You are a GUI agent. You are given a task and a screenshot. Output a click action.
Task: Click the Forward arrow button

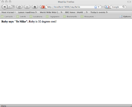click(10, 7)
